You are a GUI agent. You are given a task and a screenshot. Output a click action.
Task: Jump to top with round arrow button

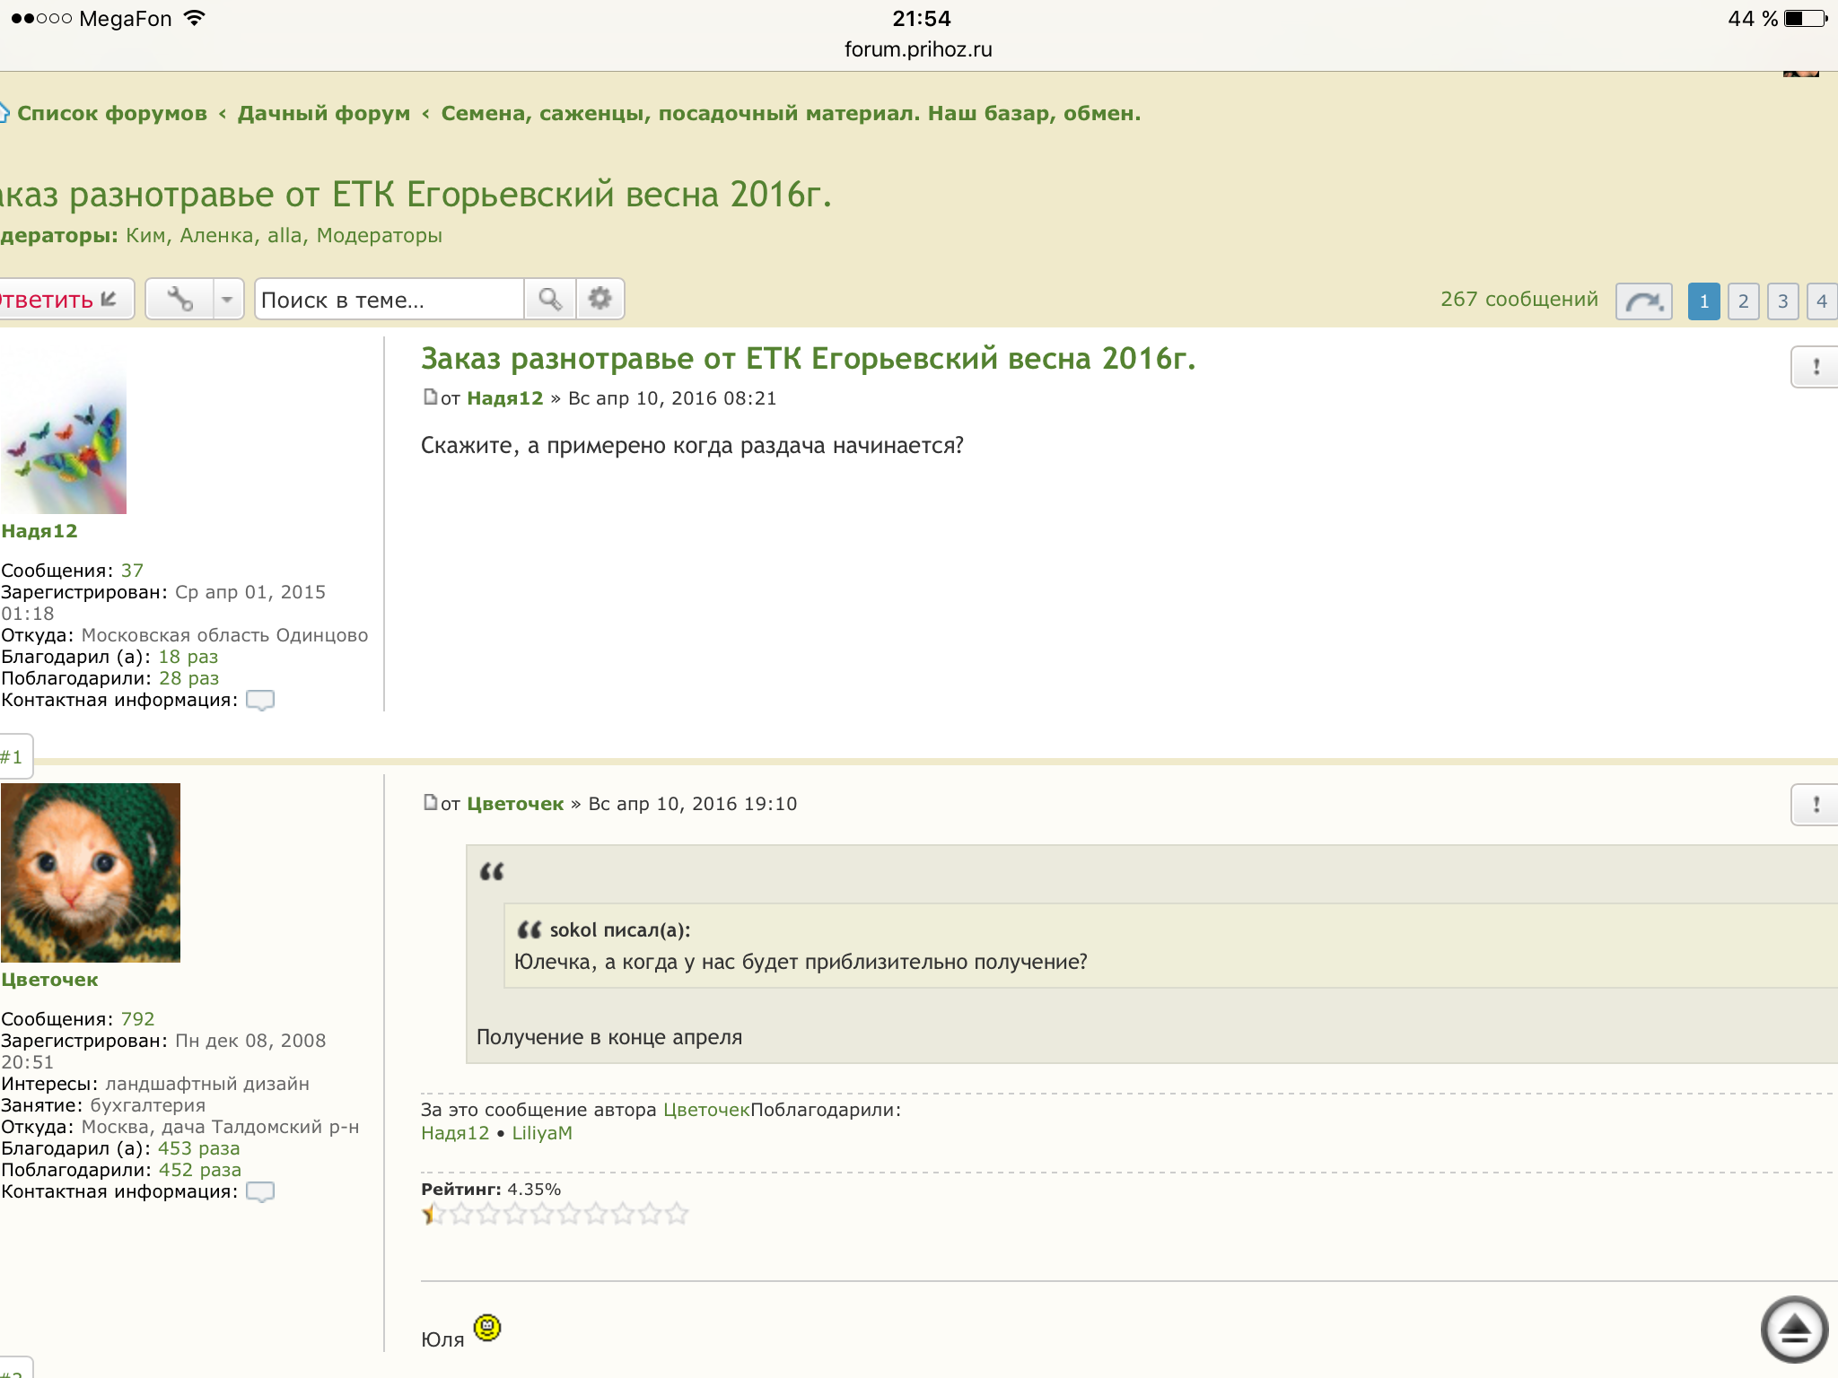(x=1794, y=1330)
